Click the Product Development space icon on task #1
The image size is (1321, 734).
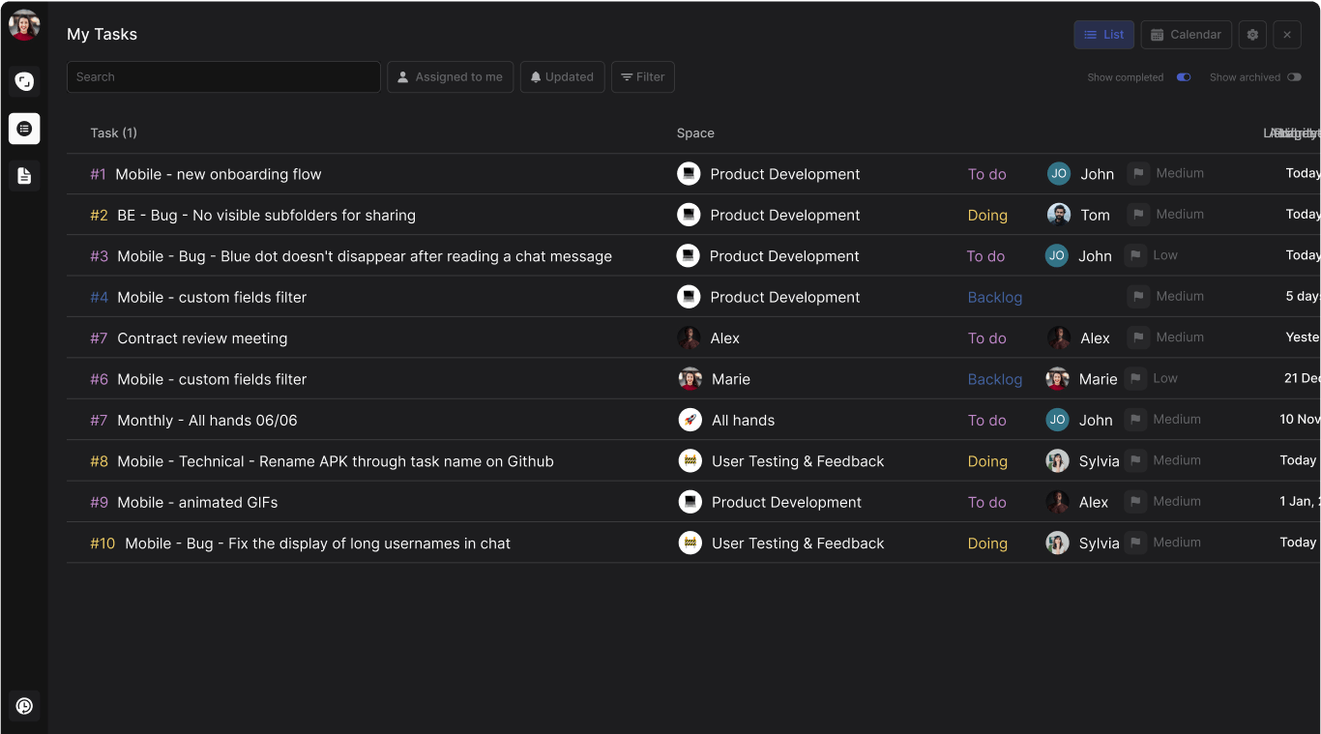690,174
